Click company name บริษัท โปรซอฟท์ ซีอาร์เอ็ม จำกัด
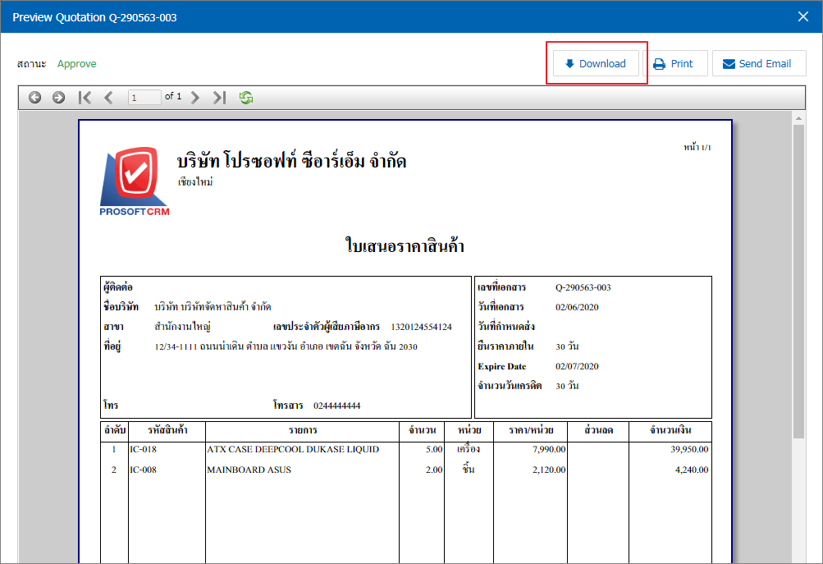823x564 pixels. (292, 160)
